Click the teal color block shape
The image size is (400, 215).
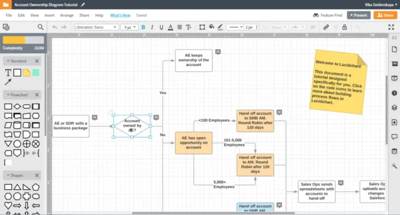pyautogui.click(x=35, y=73)
